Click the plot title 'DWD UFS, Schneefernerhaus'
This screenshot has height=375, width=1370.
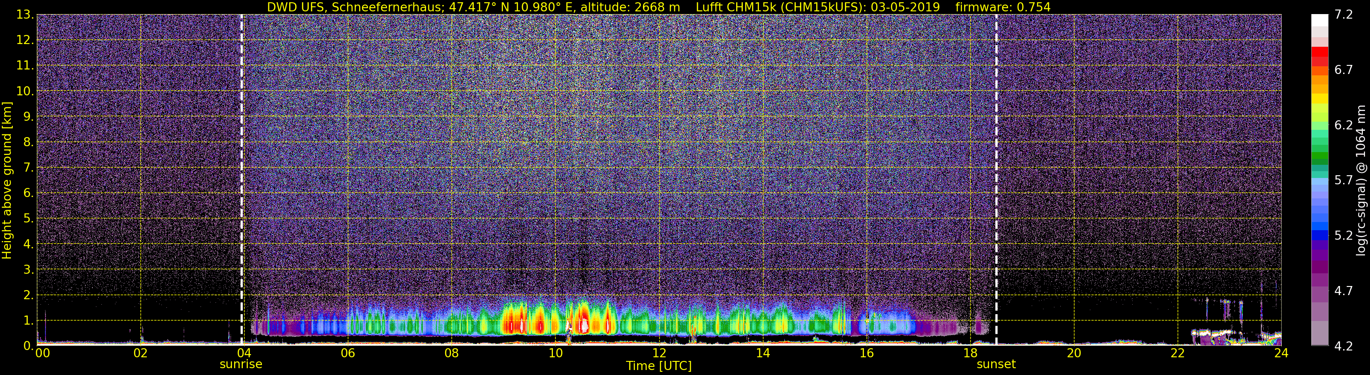(355, 7)
